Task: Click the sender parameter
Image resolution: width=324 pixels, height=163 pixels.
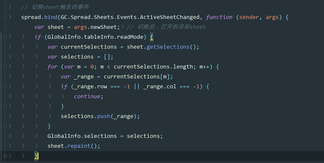Action: [249, 17]
